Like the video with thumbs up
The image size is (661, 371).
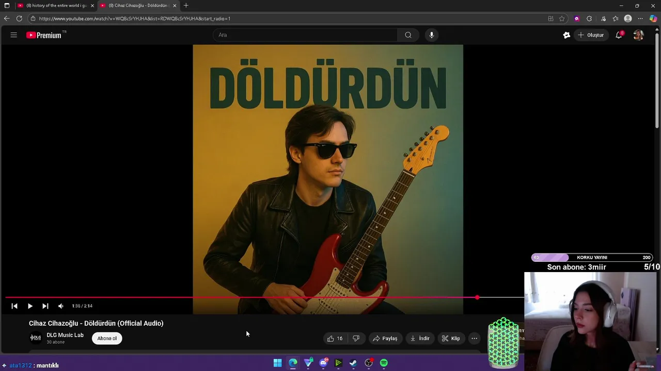335,339
